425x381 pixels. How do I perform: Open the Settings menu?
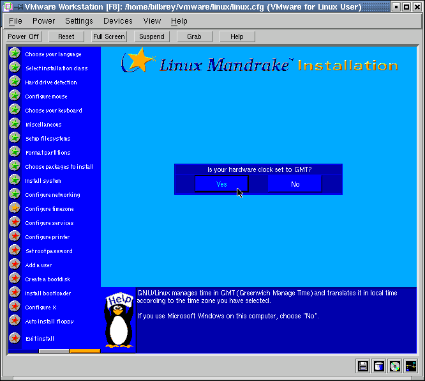click(79, 21)
